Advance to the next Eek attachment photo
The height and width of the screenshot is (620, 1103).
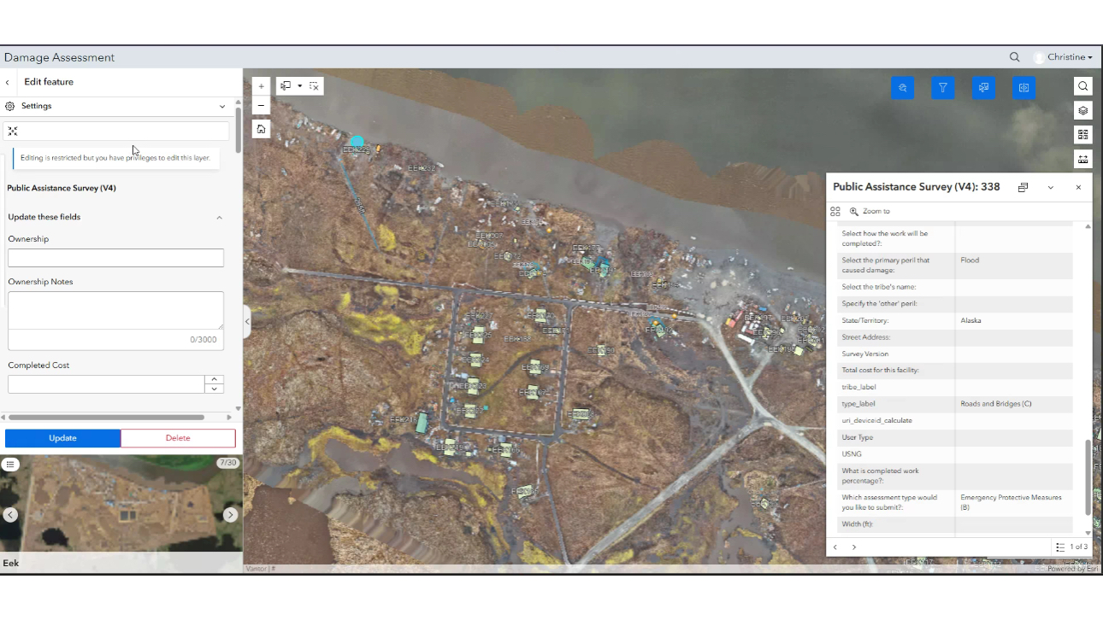(x=230, y=515)
